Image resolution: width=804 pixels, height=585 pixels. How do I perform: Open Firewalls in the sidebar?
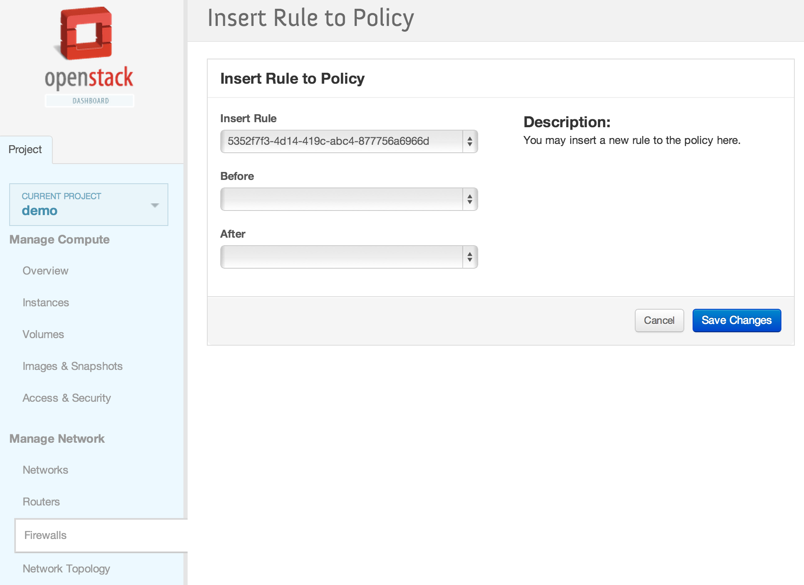coord(45,535)
